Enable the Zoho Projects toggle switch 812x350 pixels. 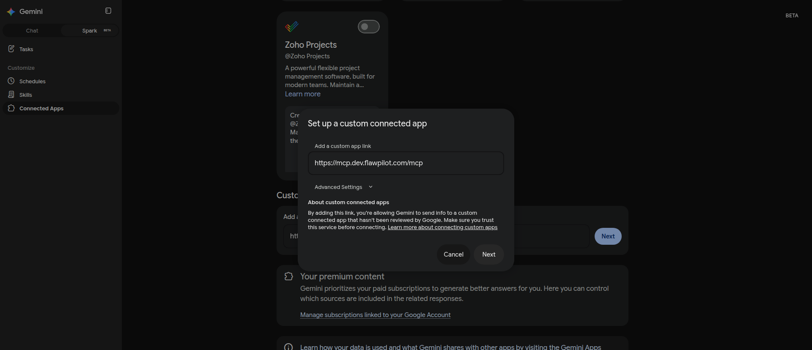[x=369, y=27]
